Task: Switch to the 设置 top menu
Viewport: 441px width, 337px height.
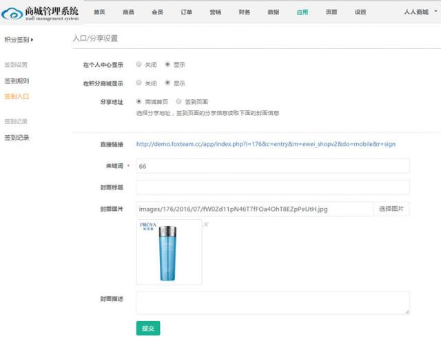Action: (360, 12)
